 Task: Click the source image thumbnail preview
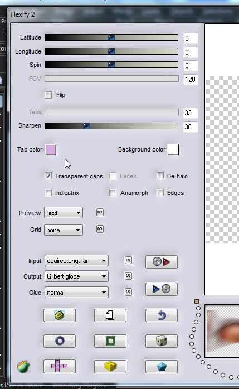click(x=222, y=331)
